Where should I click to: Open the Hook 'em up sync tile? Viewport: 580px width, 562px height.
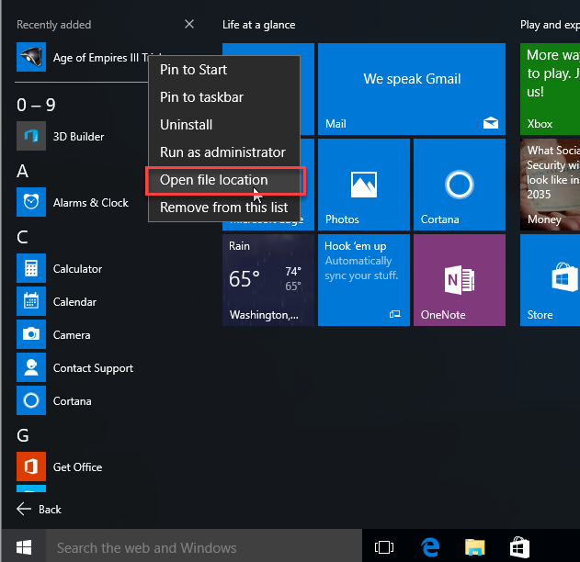point(364,280)
